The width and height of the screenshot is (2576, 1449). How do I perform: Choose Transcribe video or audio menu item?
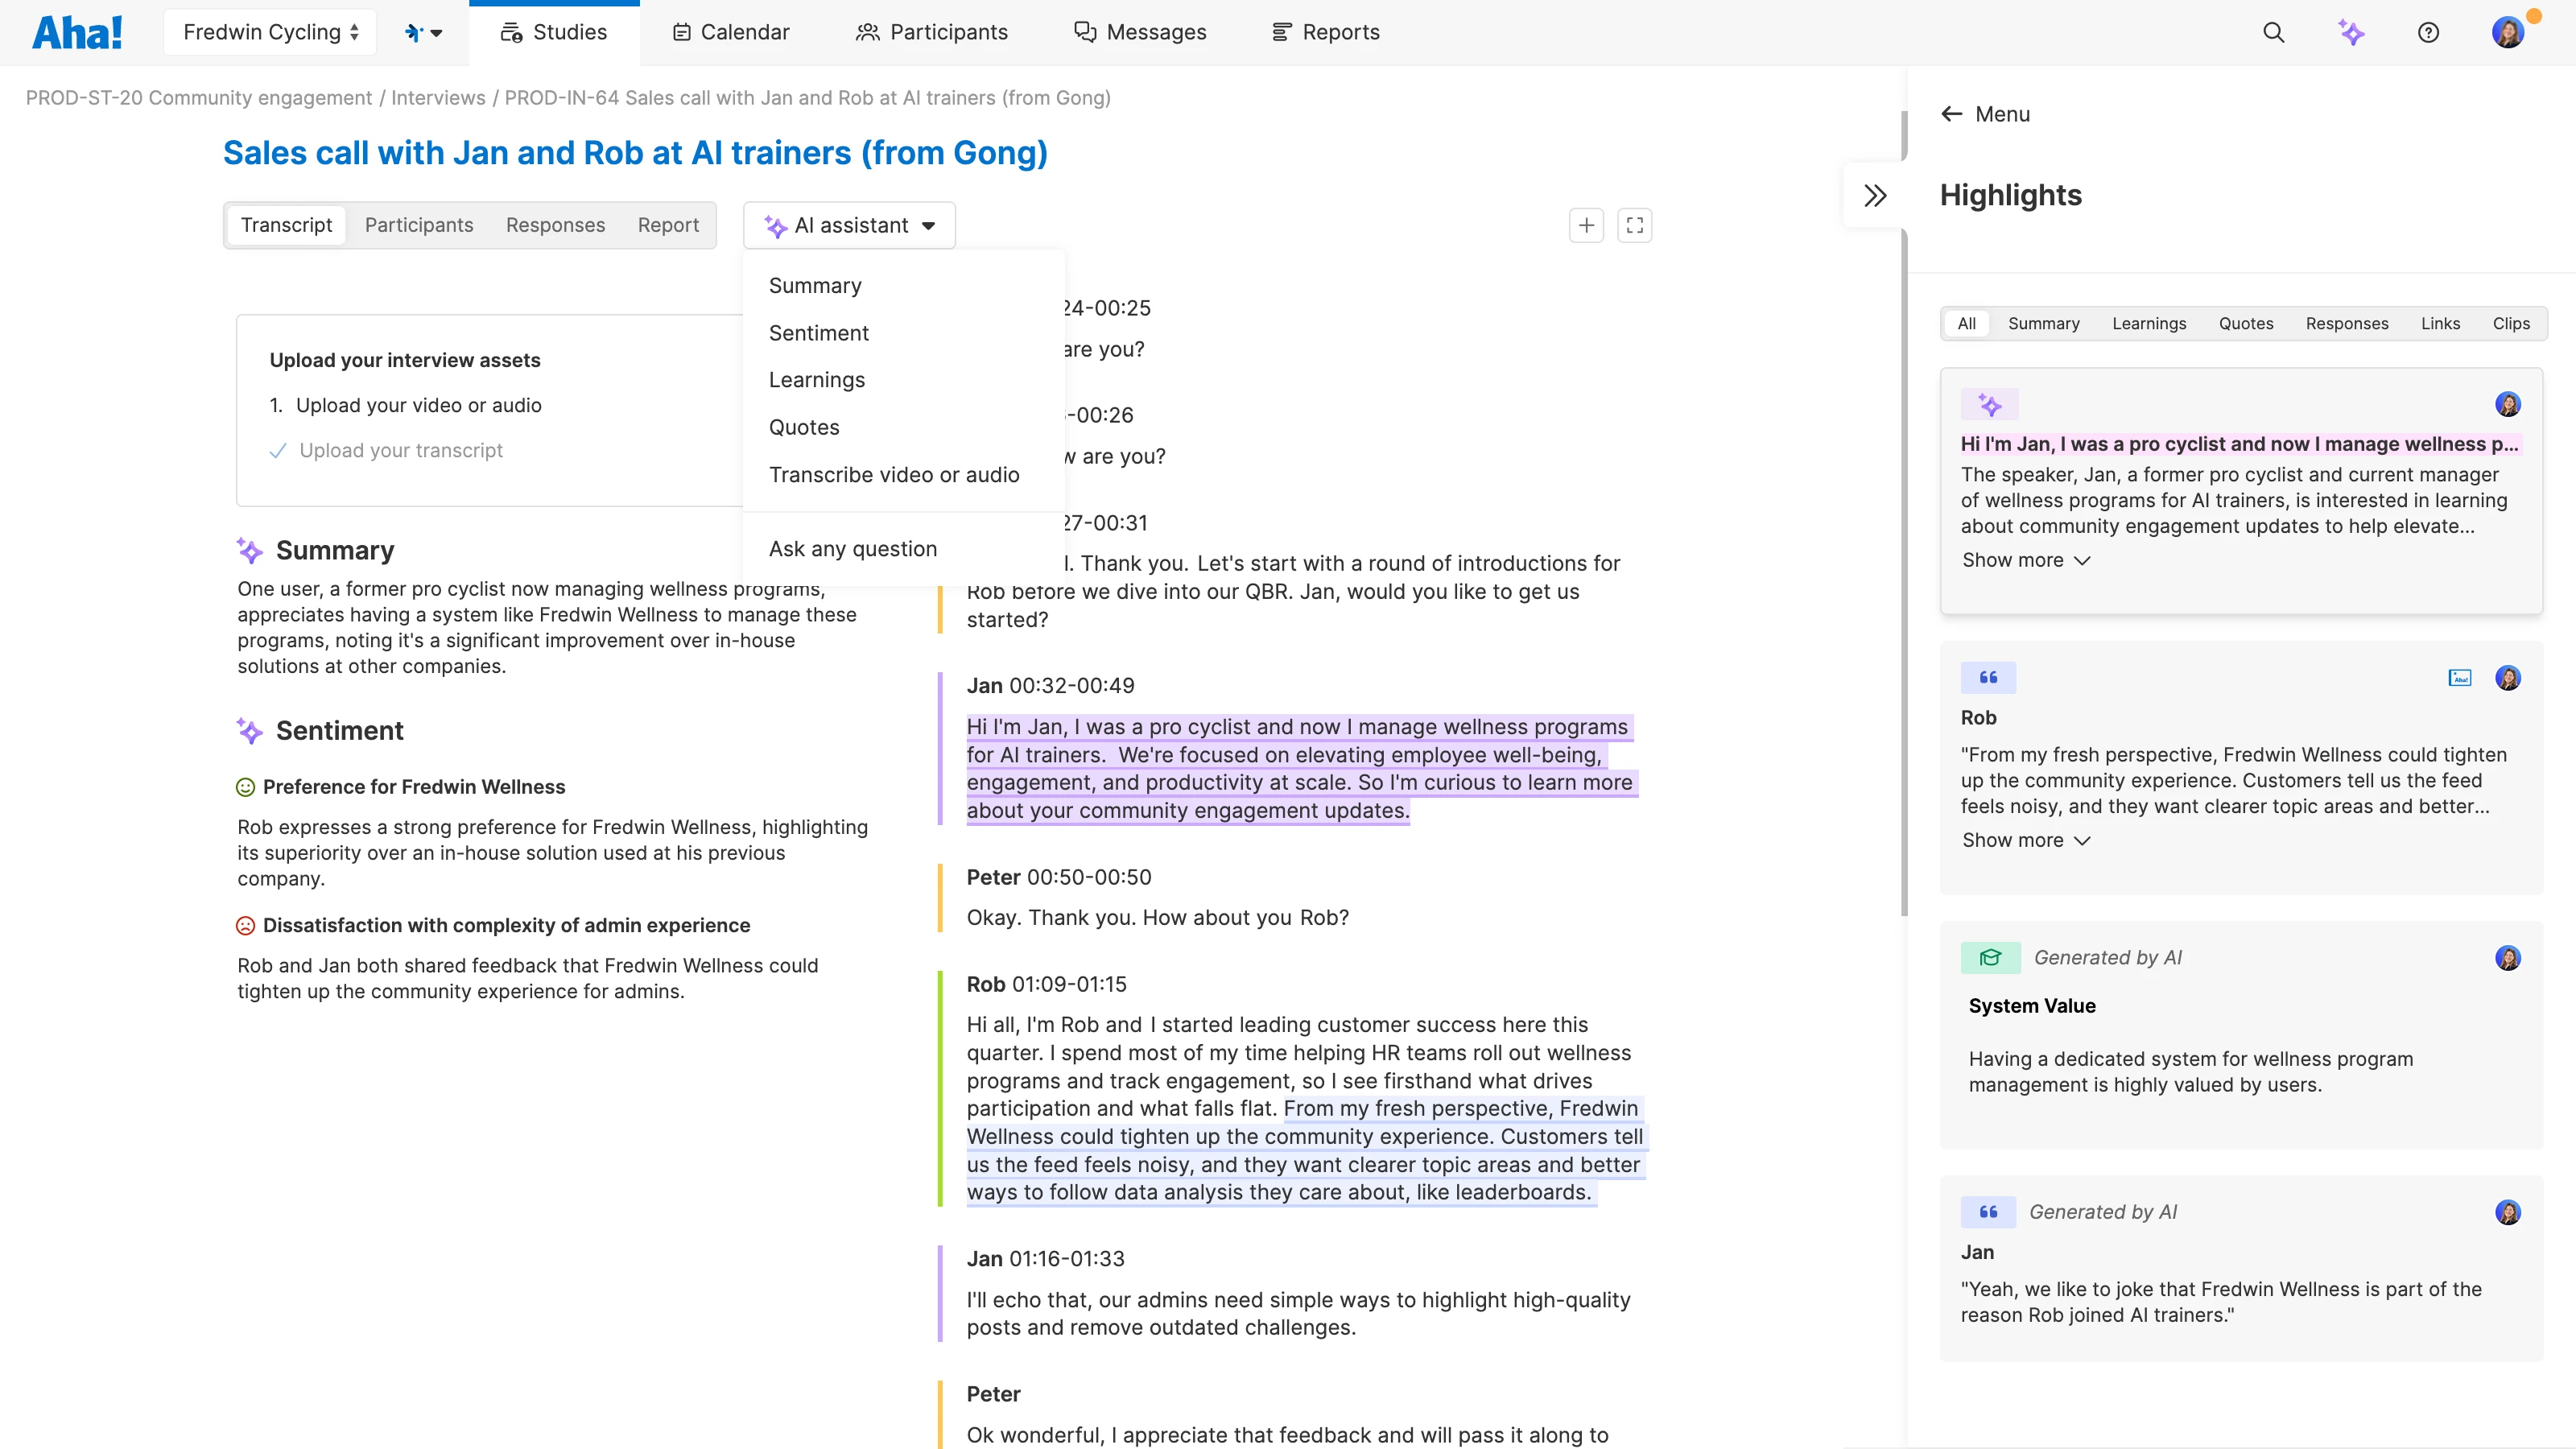tap(893, 475)
